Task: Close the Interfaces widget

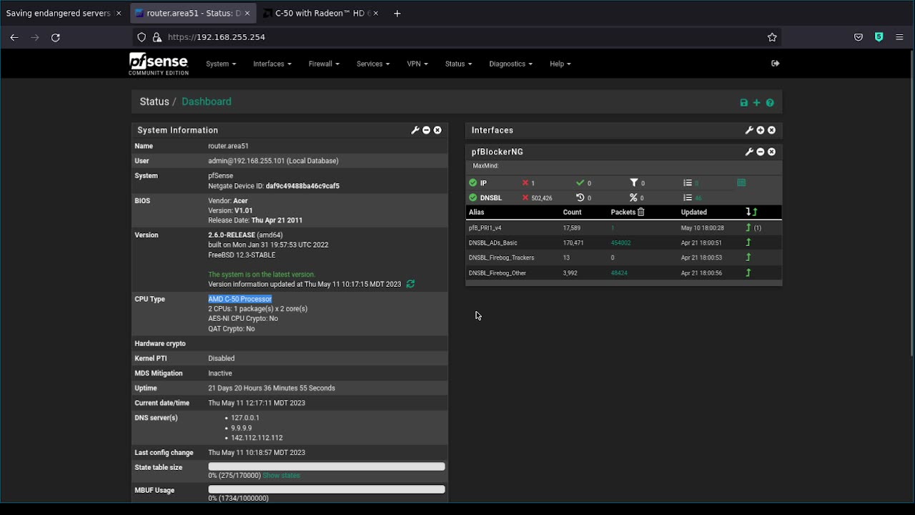Action: (x=771, y=130)
